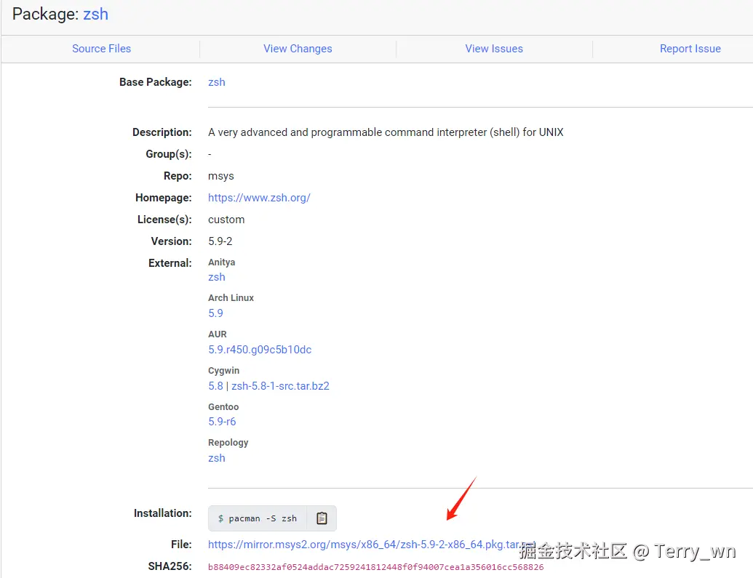Select the repo value msys
Viewport: 753px width, 578px height.
click(221, 176)
